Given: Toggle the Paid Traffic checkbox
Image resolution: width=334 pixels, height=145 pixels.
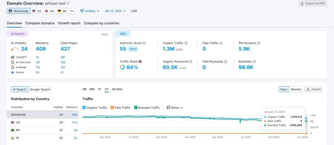Looking at the screenshot, I should 112,108.
